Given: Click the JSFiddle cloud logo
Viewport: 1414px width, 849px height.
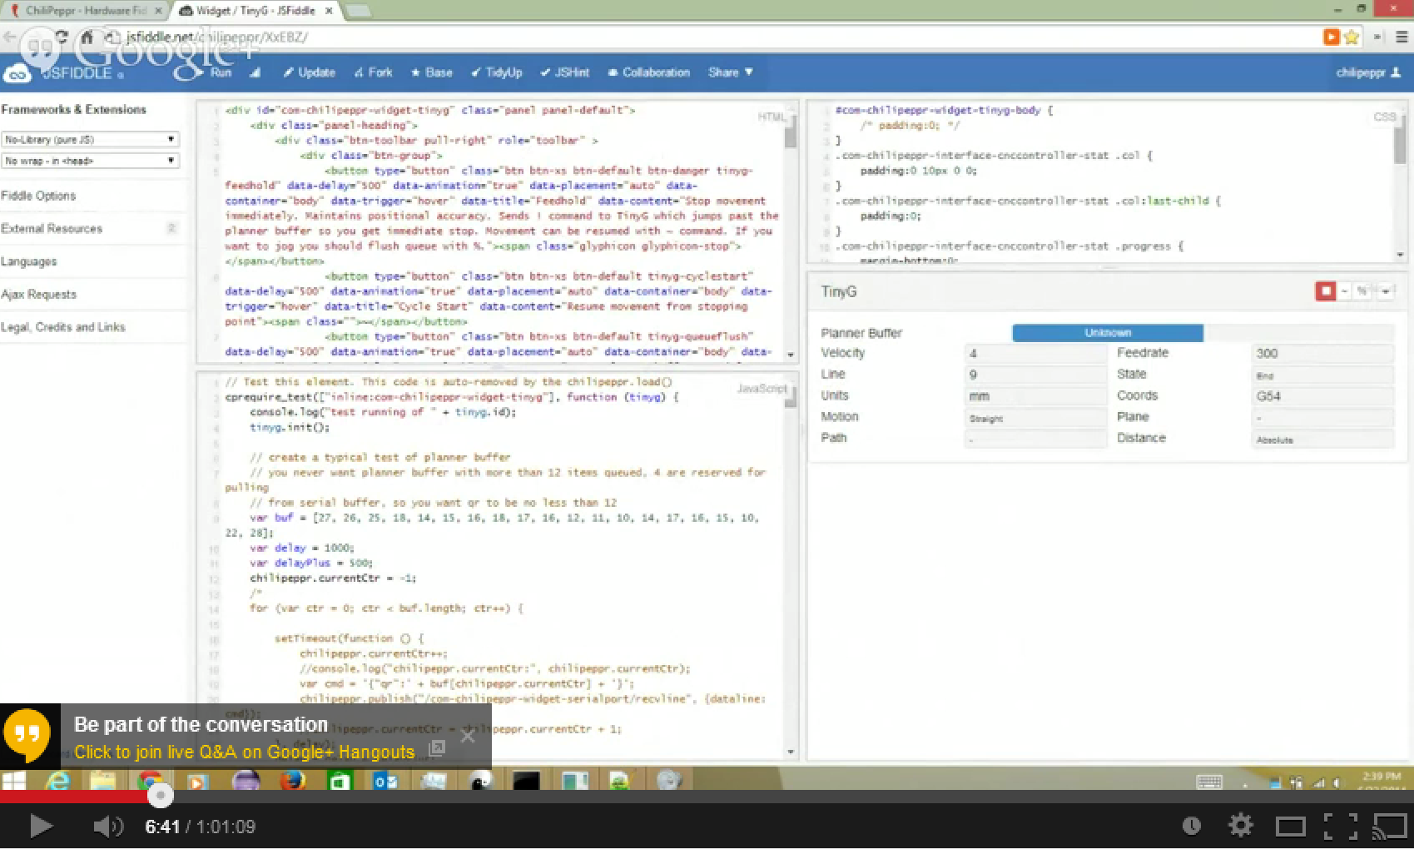Looking at the screenshot, I should click(x=17, y=74).
